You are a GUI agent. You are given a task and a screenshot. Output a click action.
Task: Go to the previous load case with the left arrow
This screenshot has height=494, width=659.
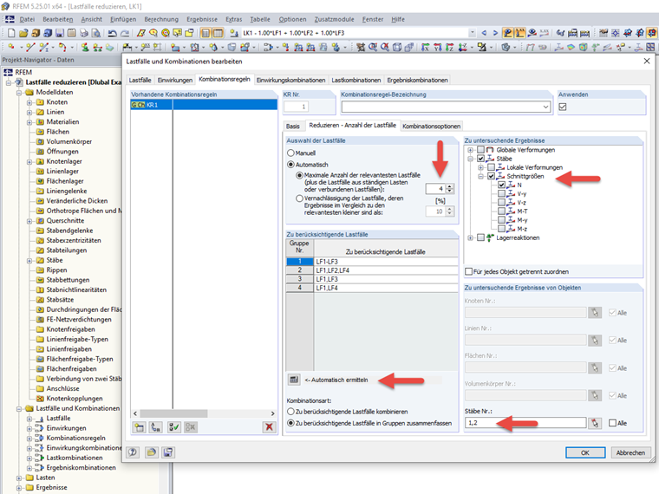coord(484,33)
